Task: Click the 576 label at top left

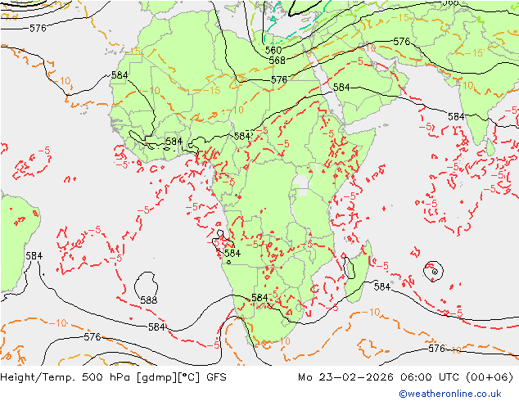Action: tap(38, 28)
